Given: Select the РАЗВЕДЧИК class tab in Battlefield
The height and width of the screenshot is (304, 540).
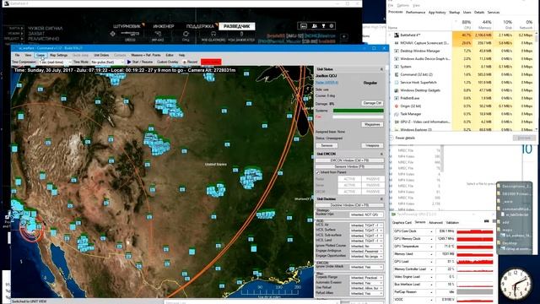Looking at the screenshot, I should pyautogui.click(x=236, y=26).
